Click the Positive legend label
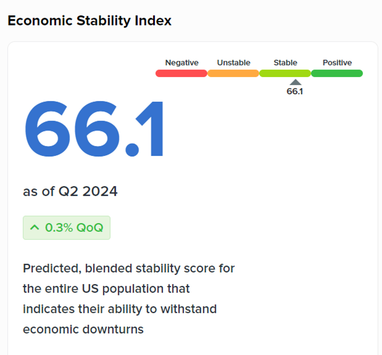 click(x=337, y=63)
